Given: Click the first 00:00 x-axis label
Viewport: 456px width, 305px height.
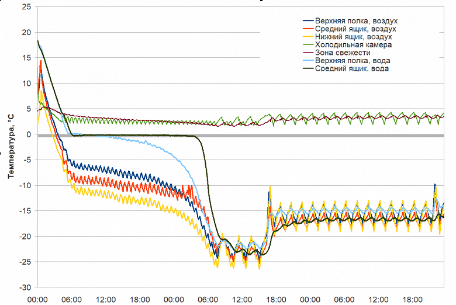Looking at the screenshot, I should (x=37, y=300).
